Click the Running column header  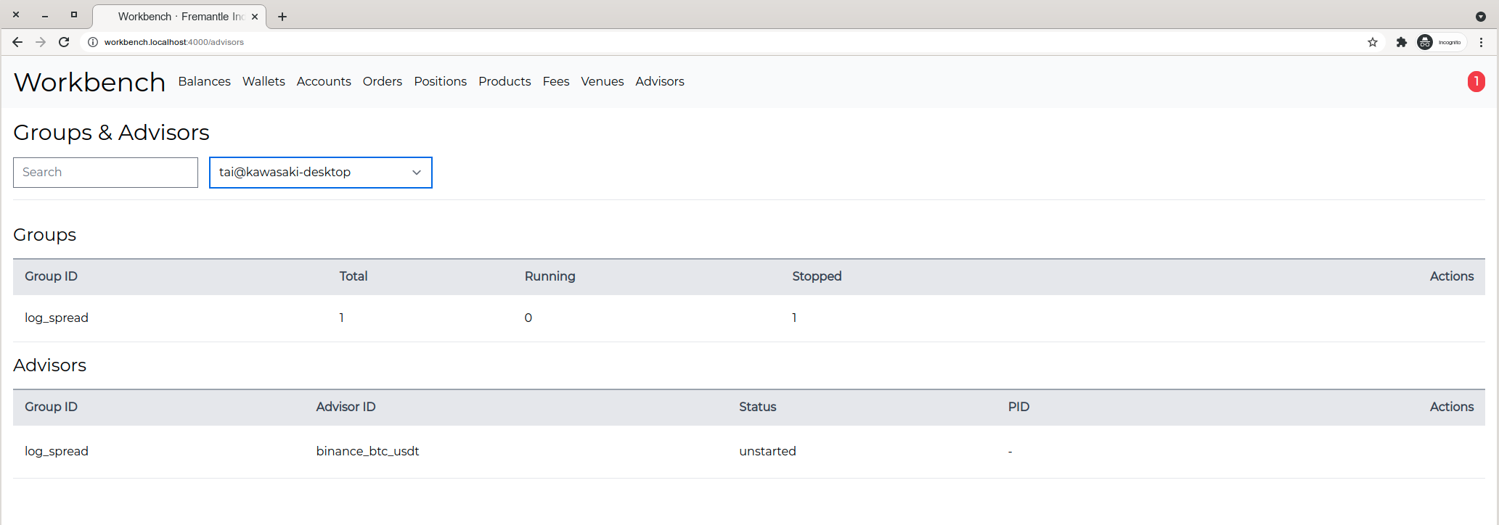550,276
